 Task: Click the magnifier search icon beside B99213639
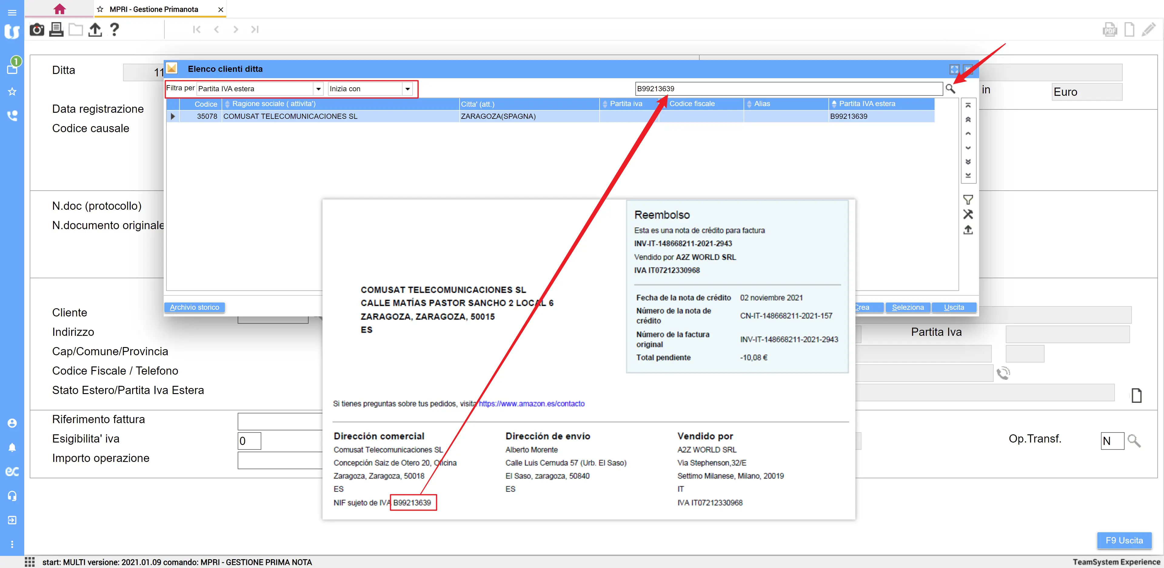[x=950, y=89]
